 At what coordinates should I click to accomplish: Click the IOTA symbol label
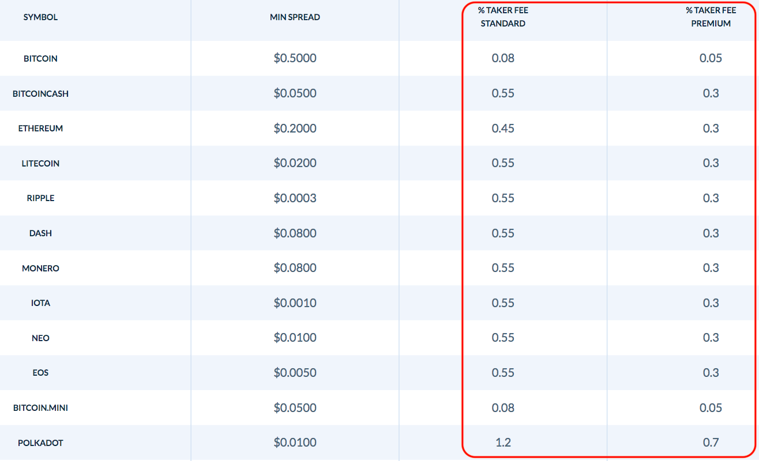point(40,303)
